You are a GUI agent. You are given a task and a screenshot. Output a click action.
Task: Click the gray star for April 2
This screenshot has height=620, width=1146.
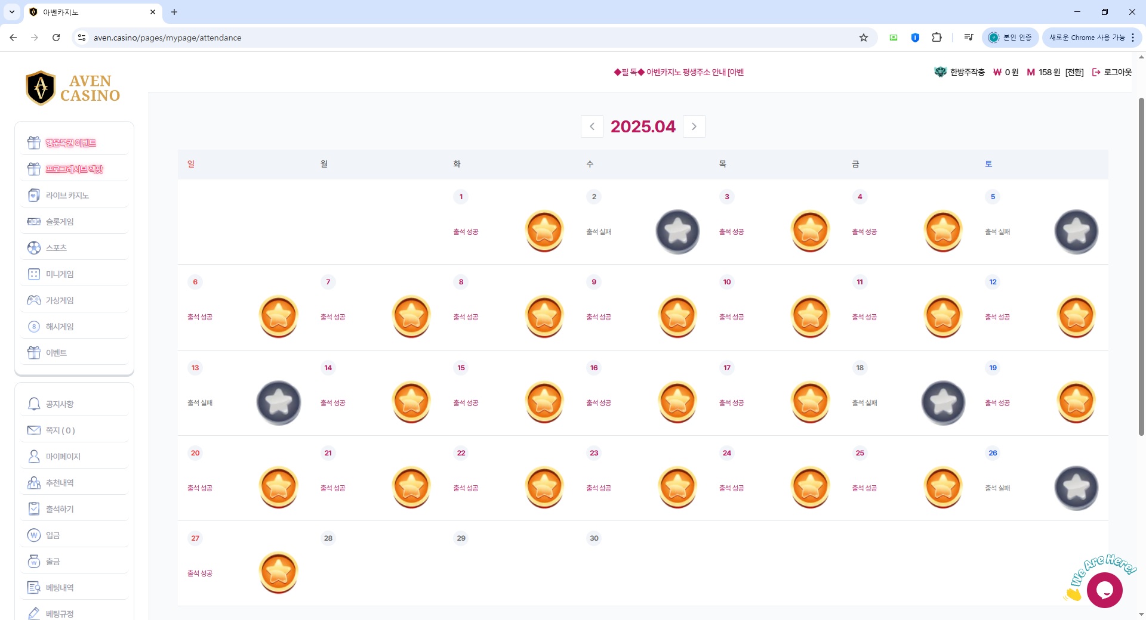coord(677,231)
